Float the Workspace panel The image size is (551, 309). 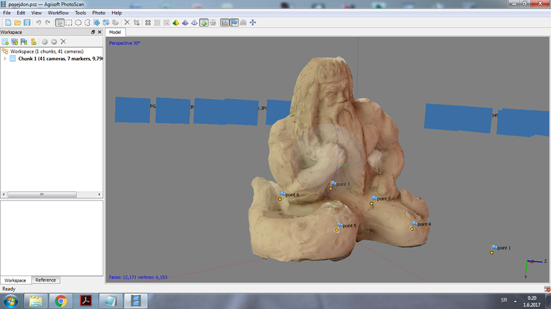point(93,32)
